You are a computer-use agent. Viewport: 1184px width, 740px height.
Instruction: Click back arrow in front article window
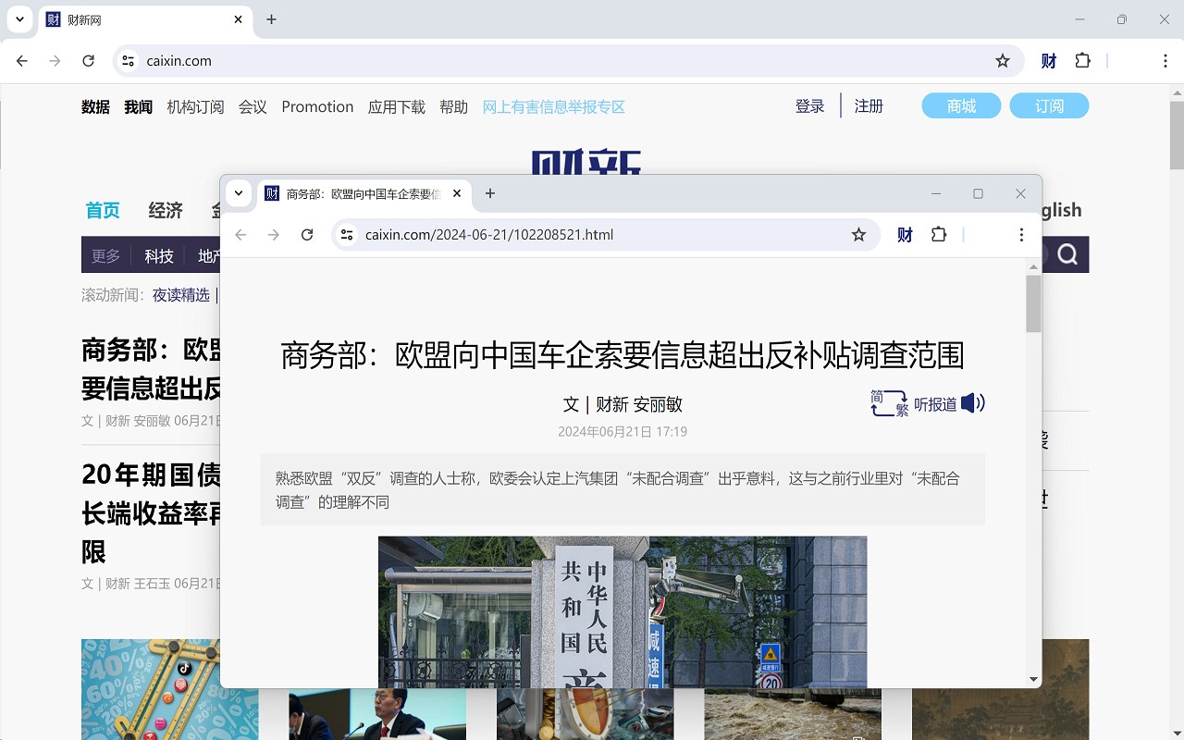240,235
